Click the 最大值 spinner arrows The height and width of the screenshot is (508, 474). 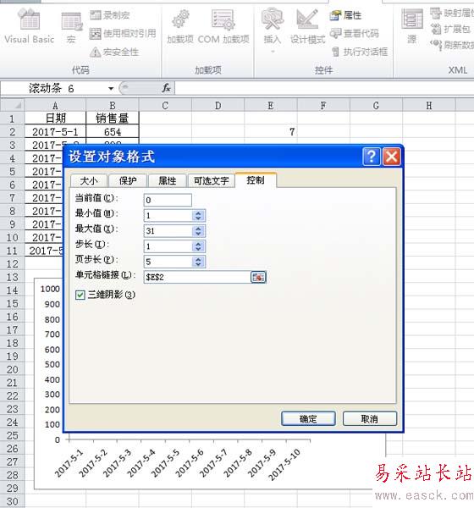(x=198, y=231)
